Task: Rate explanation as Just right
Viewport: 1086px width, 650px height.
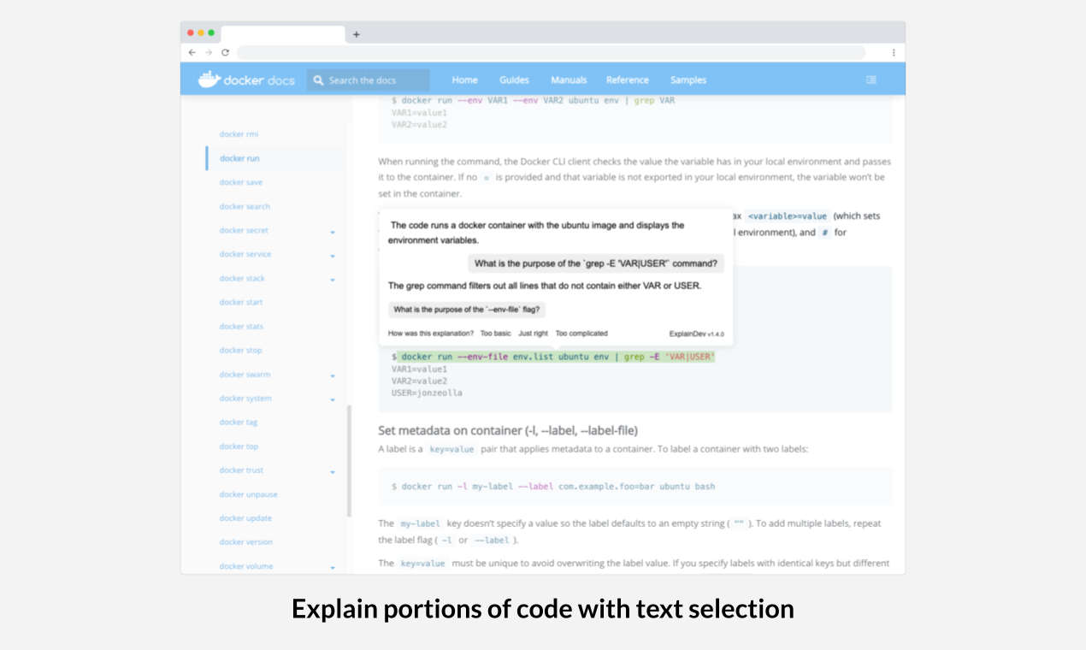Action: pyautogui.click(x=533, y=334)
